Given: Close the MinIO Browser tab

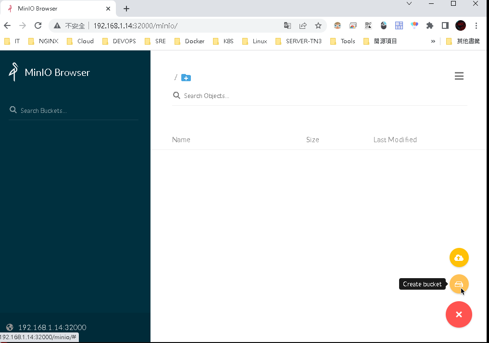Looking at the screenshot, I should click(x=108, y=9).
